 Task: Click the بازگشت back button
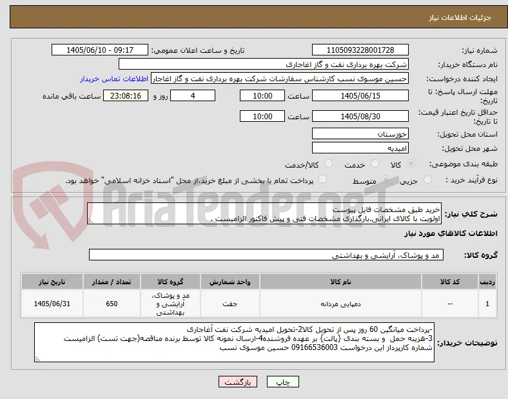click(x=238, y=382)
